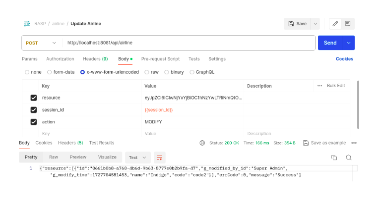The height and width of the screenshot is (214, 380).
Task: Click the Save as example disk icon
Action: 306,143
